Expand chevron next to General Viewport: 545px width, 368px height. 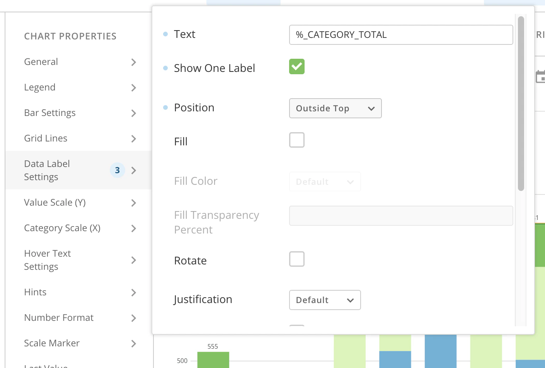(134, 62)
